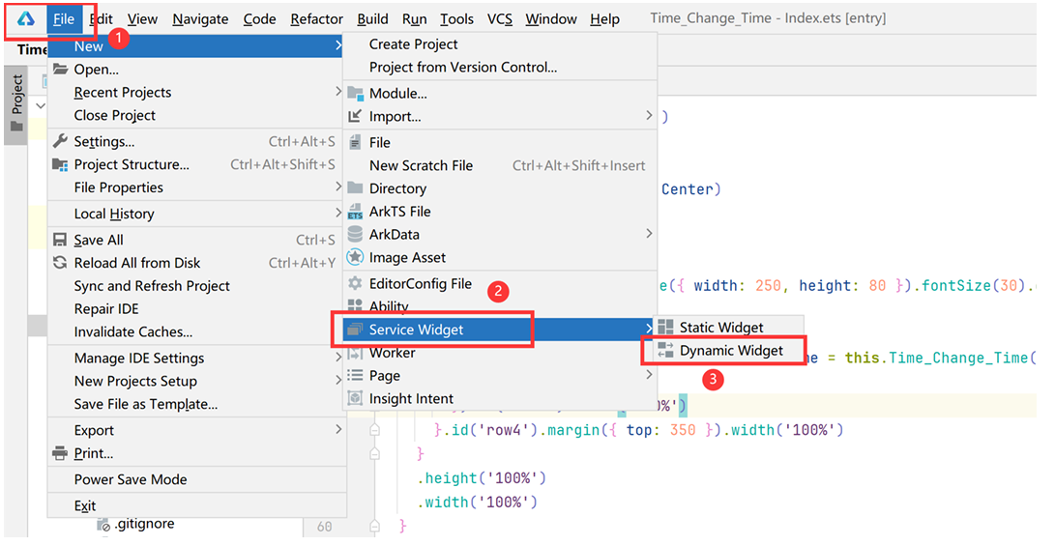
Task: Click the Project tool window folder icon
Action: tap(16, 126)
